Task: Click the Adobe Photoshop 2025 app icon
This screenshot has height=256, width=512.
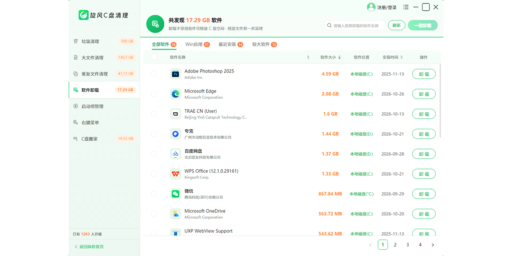Action: click(175, 74)
